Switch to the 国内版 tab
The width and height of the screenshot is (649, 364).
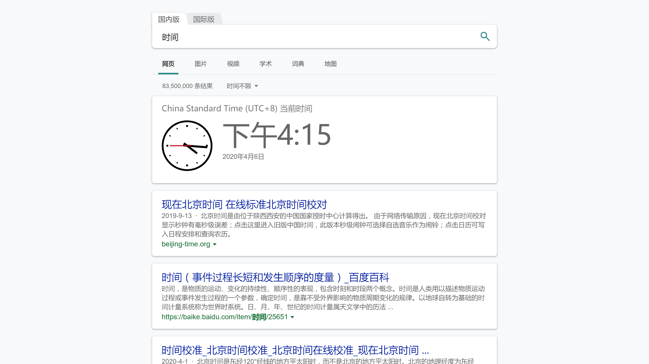169,19
